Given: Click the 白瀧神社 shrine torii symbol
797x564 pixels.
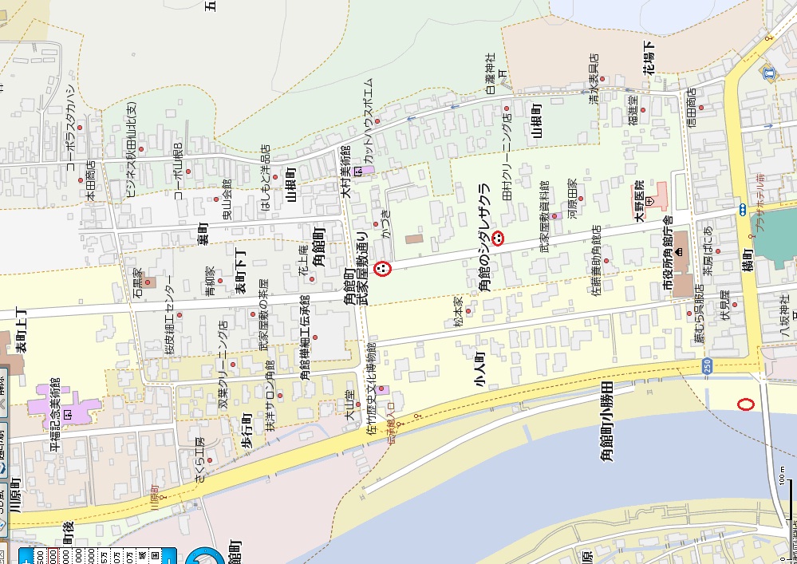Looking at the screenshot, I should (503, 74).
